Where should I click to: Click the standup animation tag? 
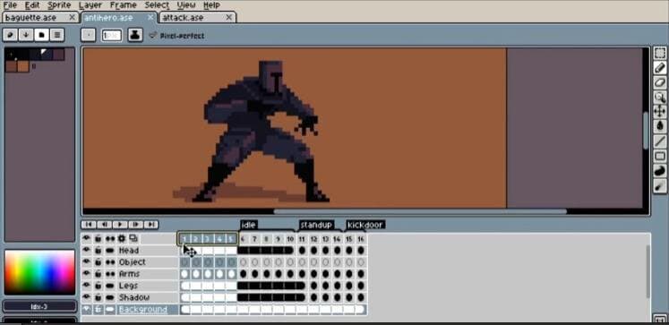[316, 225]
